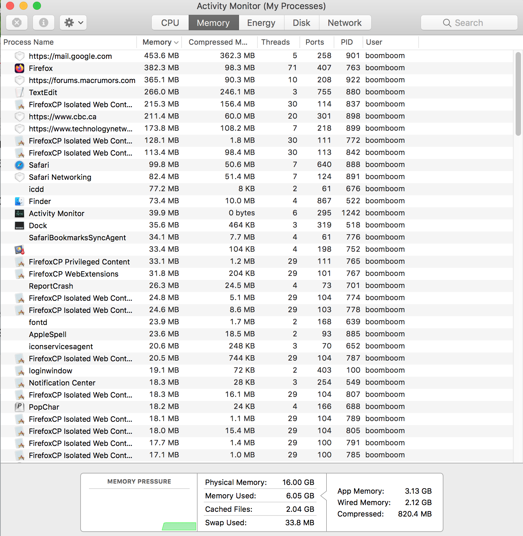This screenshot has width=523, height=536.
Task: Click the shield icon beside www.cbc.ca
Action: tap(20, 117)
